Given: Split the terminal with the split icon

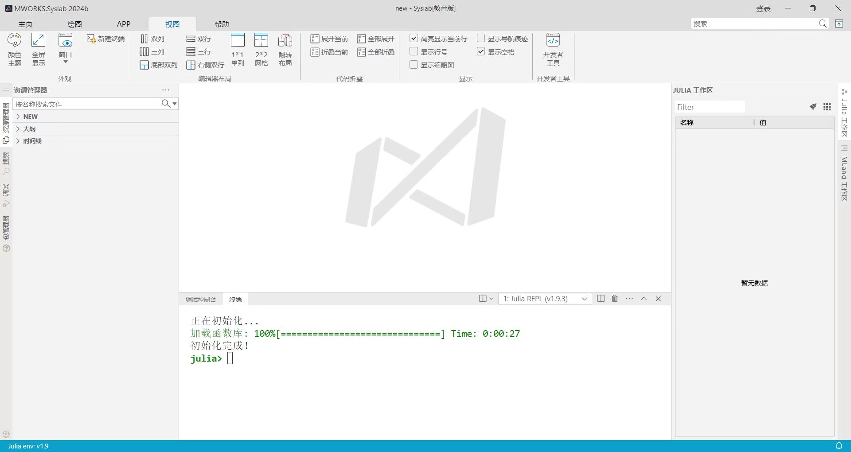Looking at the screenshot, I should pos(601,299).
